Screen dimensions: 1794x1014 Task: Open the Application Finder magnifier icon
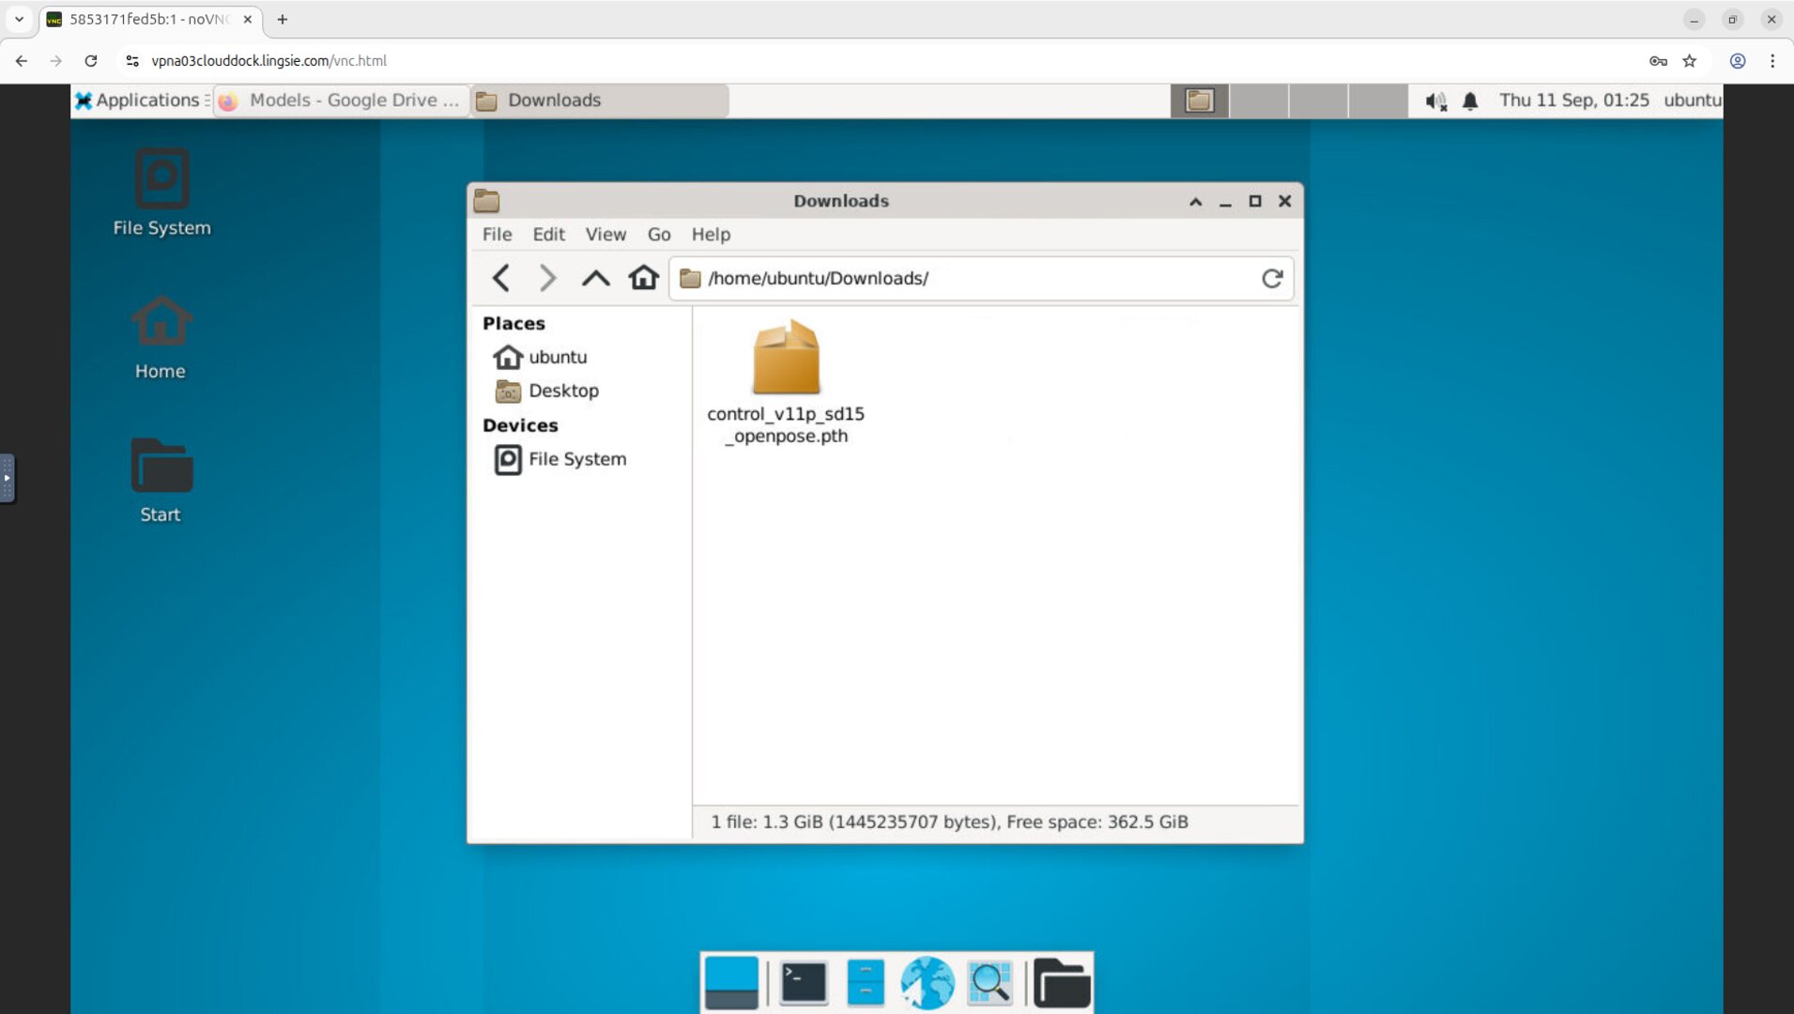tap(989, 982)
